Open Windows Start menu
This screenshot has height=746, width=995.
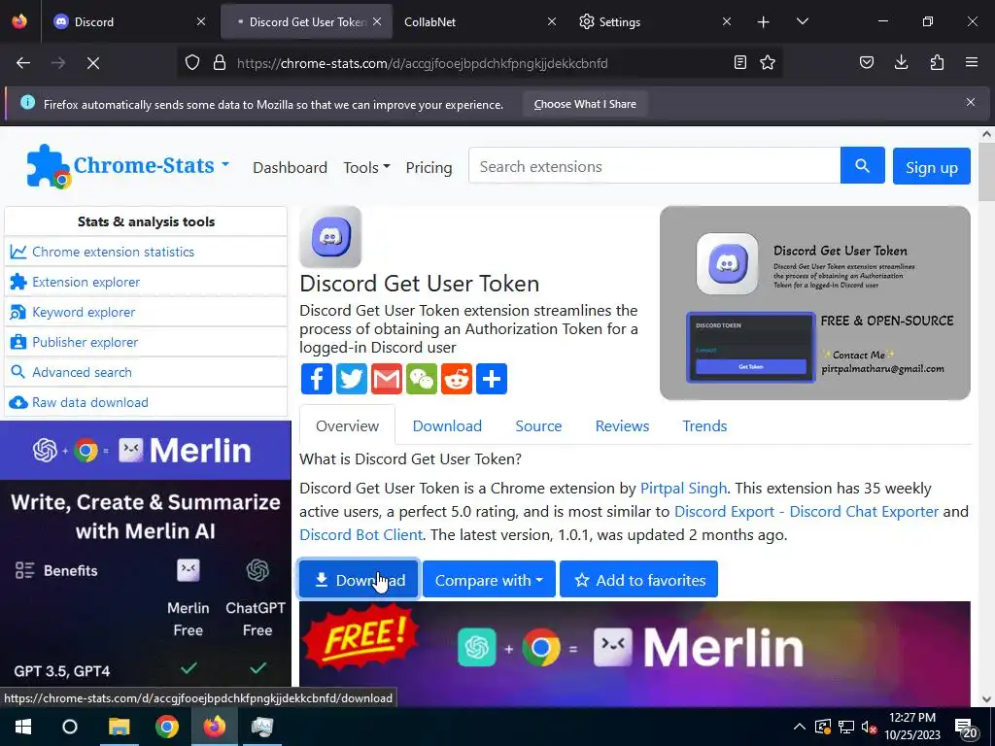pos(23,727)
